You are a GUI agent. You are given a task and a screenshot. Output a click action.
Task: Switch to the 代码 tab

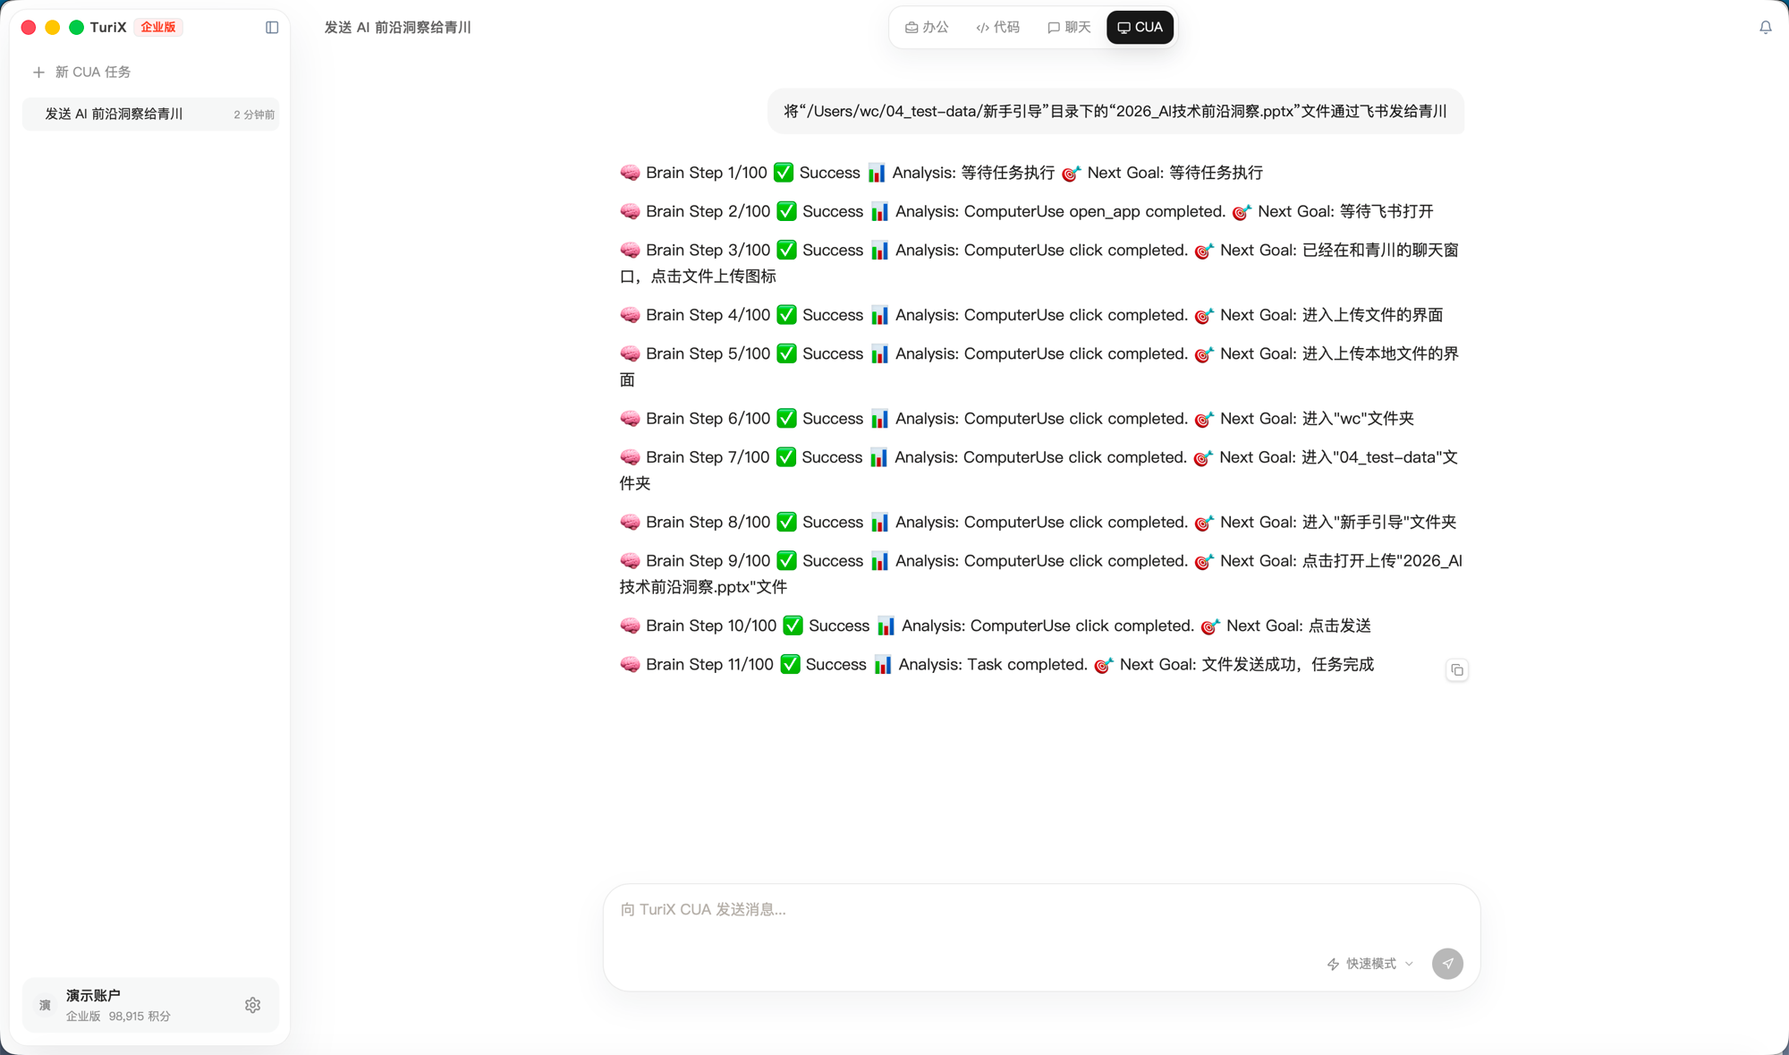(x=997, y=28)
